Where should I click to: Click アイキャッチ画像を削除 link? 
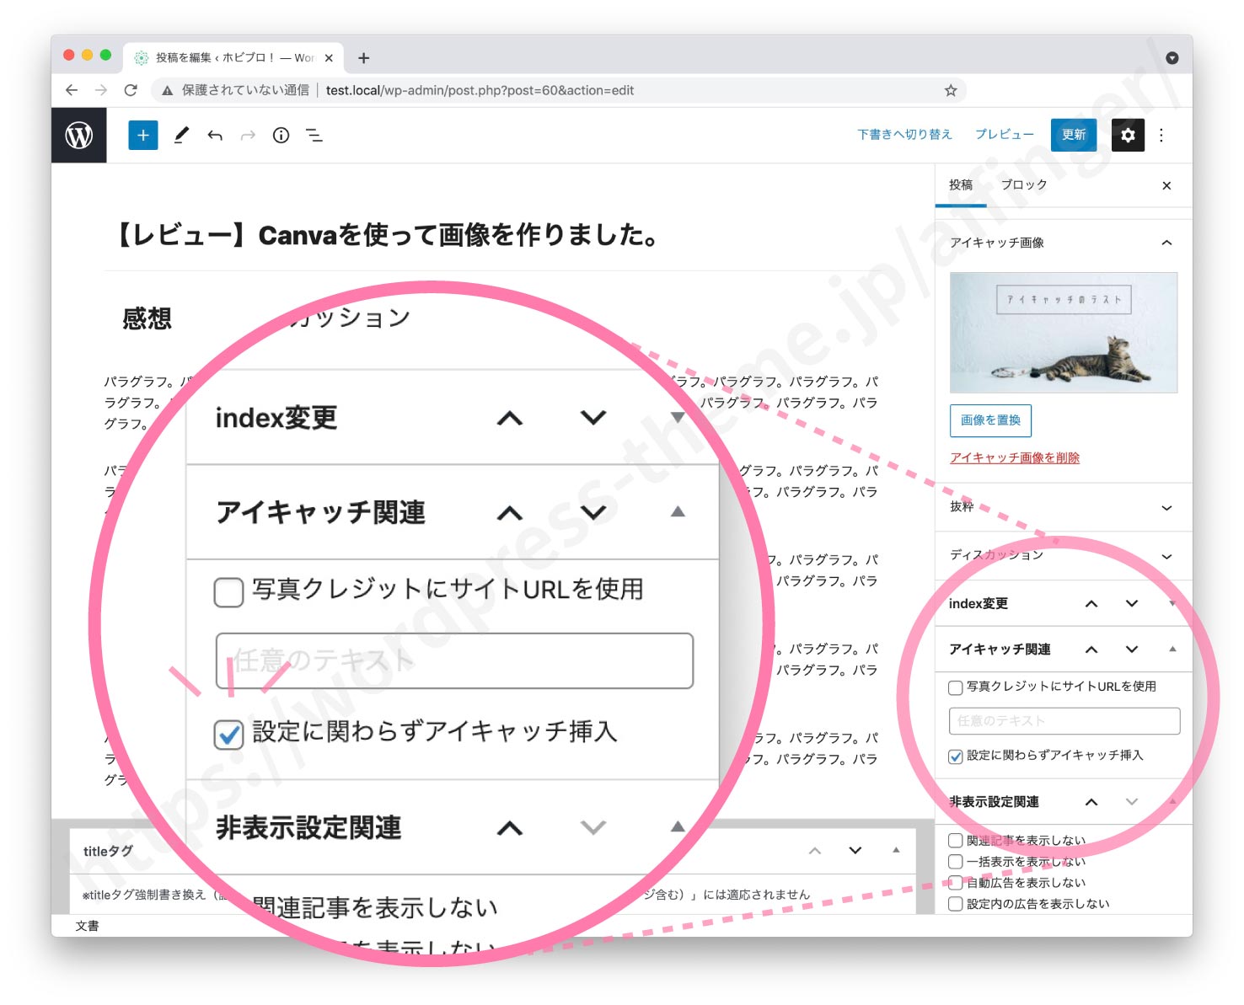click(x=1015, y=458)
